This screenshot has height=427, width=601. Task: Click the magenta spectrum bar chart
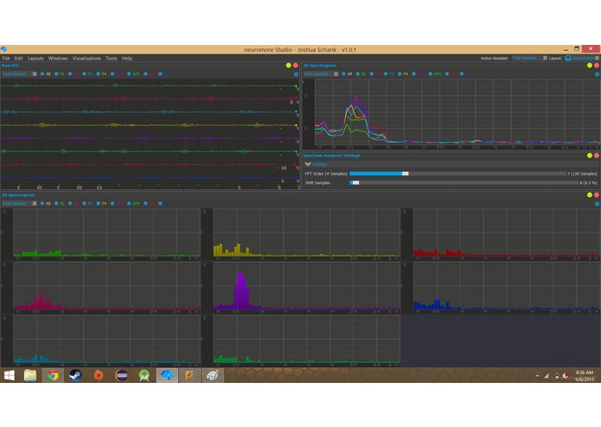click(x=106, y=288)
